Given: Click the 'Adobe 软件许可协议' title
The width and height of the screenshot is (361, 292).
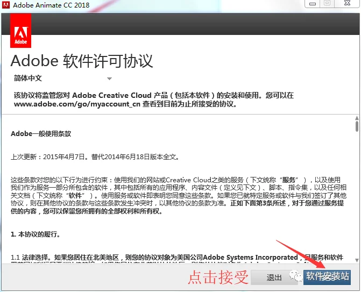Looking at the screenshot, I should click(x=82, y=61).
